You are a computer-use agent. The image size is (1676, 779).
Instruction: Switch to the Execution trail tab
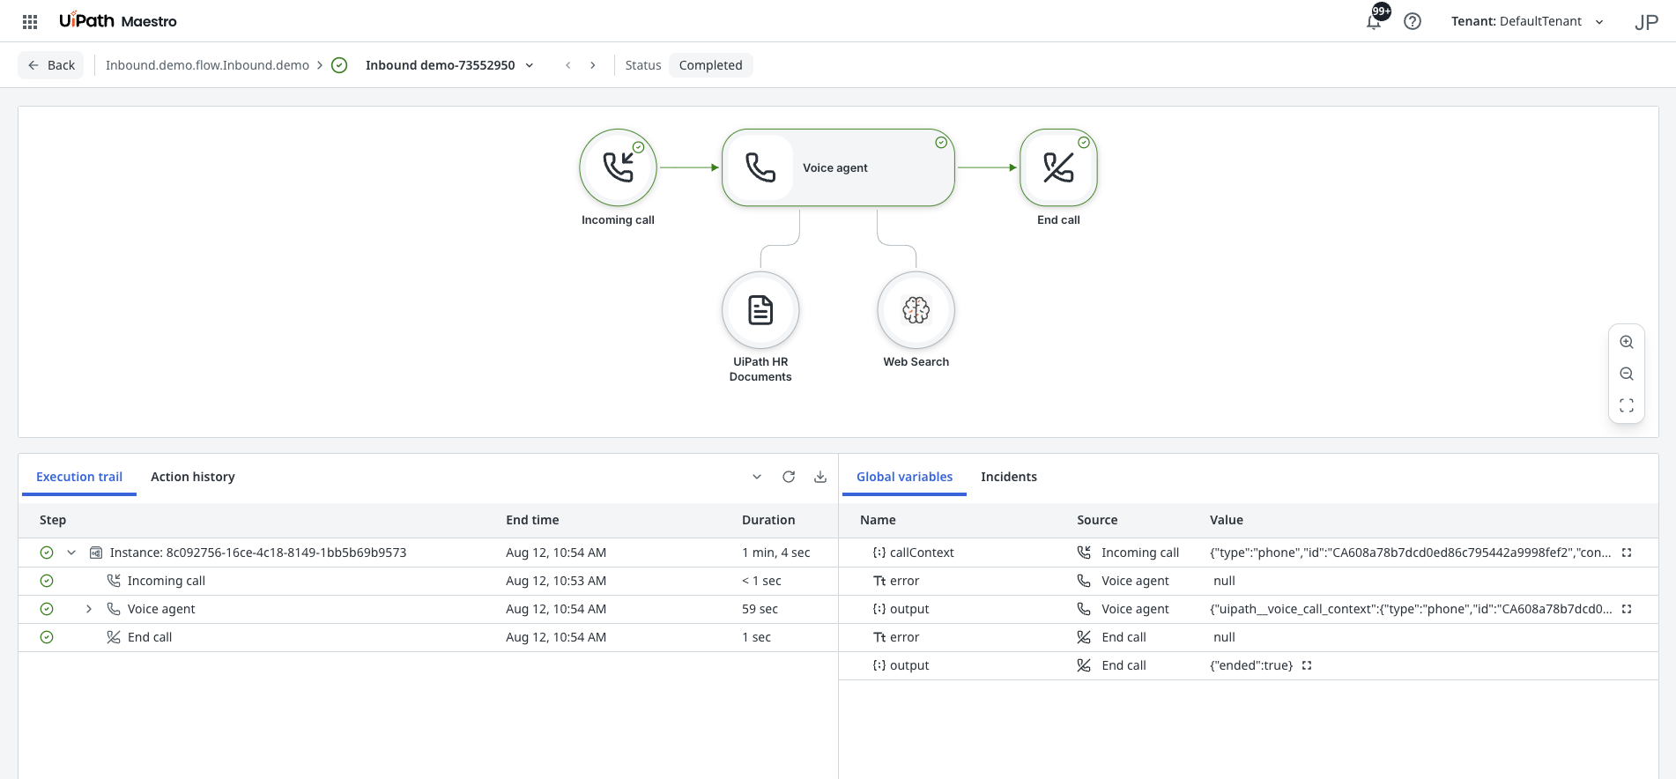[79, 477]
